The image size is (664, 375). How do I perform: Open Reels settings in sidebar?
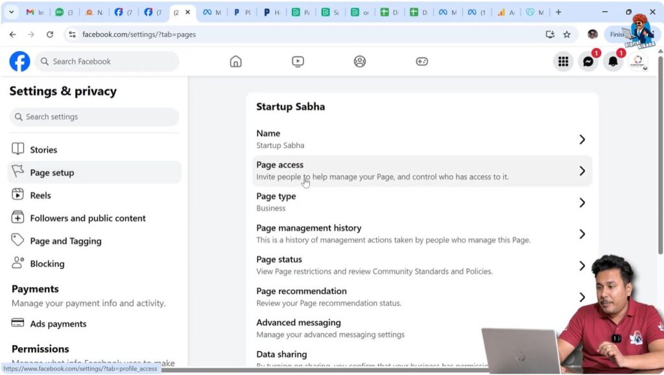point(95,196)
